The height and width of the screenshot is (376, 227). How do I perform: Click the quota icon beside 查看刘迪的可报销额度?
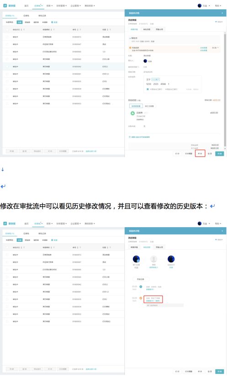[x=130, y=137]
